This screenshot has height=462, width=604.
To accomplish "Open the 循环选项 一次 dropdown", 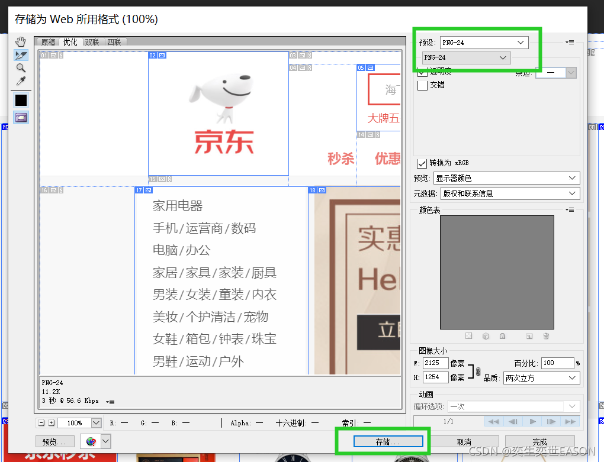I will pos(513,406).
